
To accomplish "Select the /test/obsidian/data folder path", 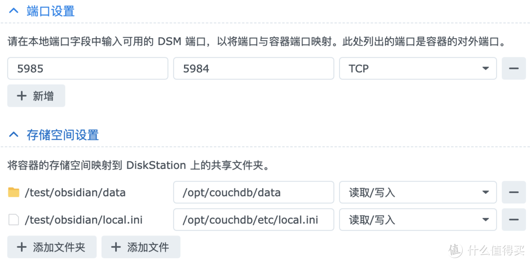I will tap(76, 192).
